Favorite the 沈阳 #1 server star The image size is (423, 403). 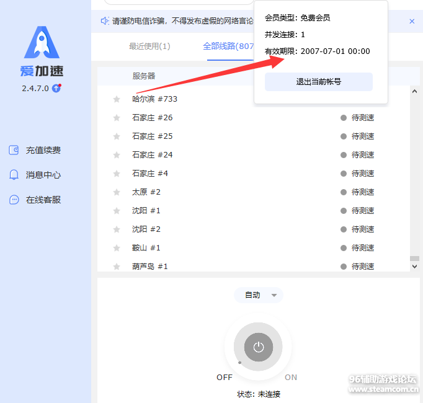coord(117,211)
